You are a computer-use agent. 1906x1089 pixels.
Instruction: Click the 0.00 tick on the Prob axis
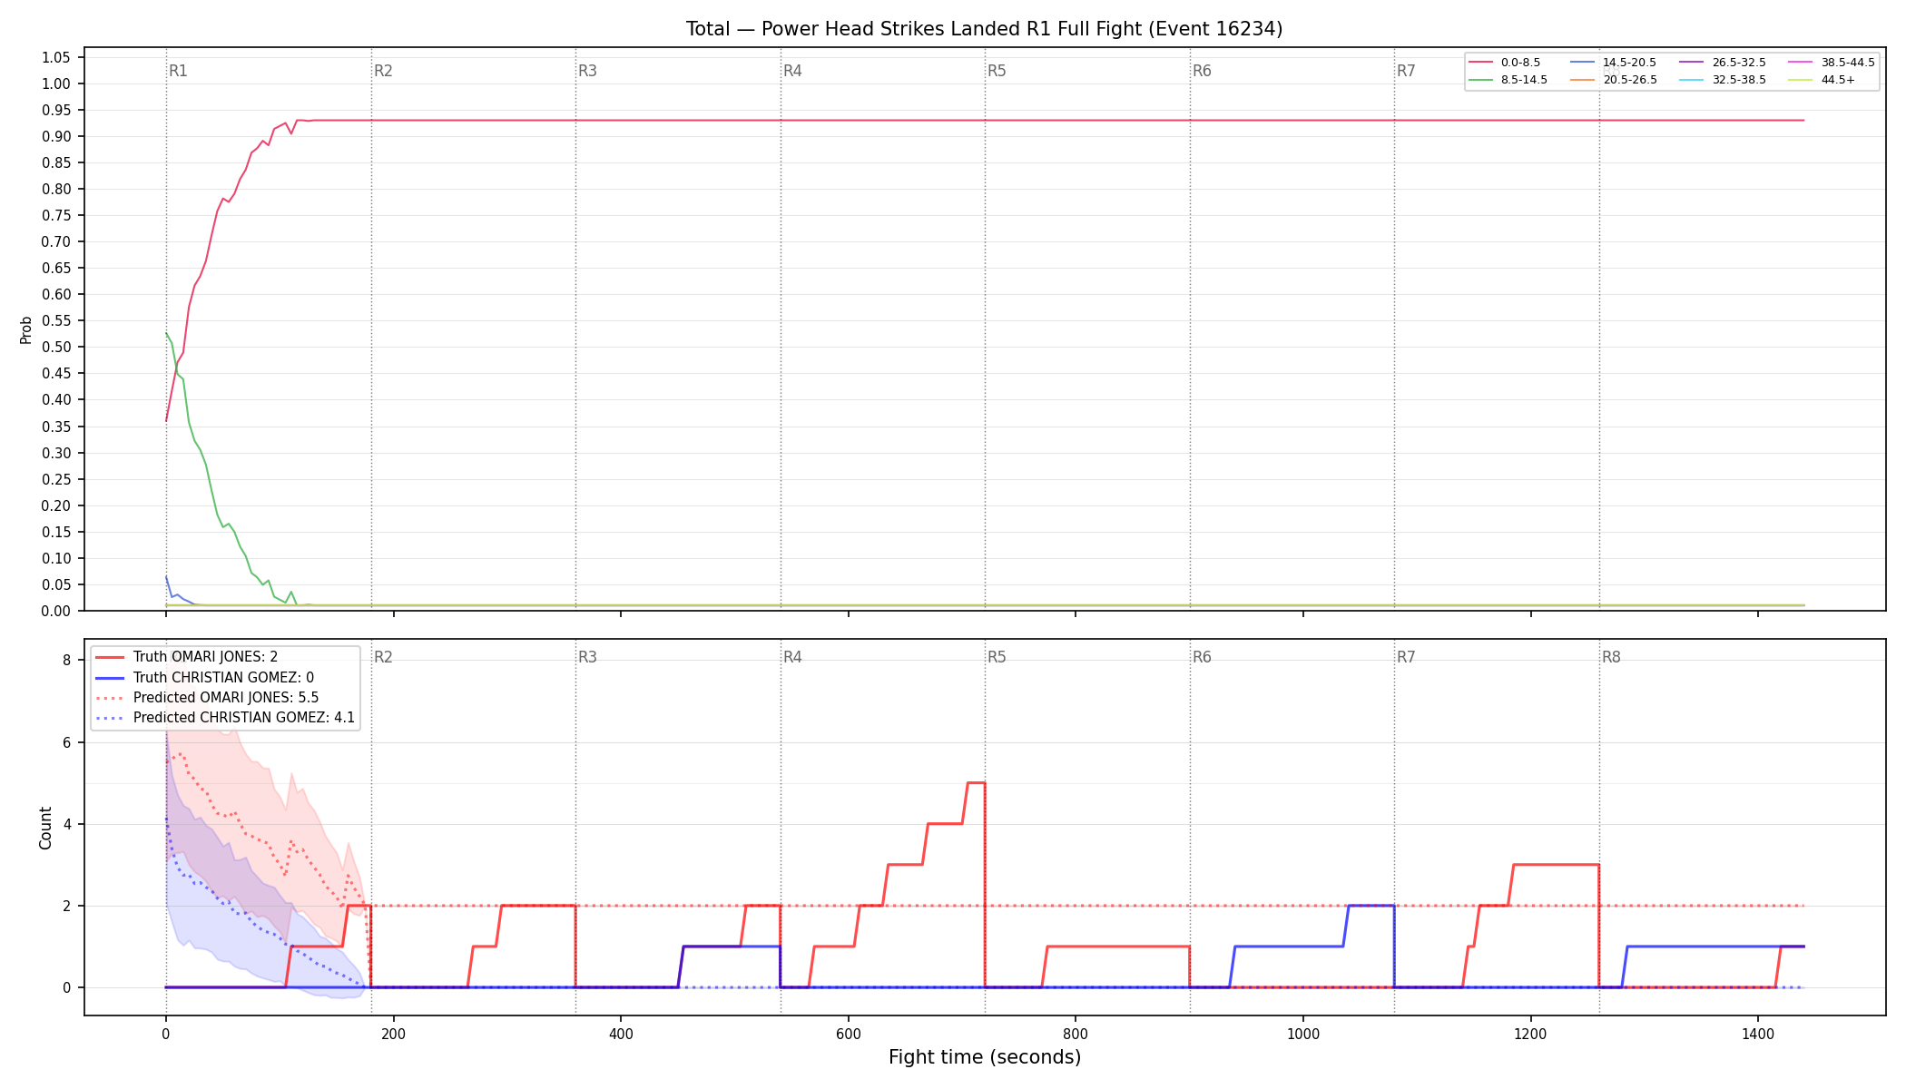tap(56, 611)
